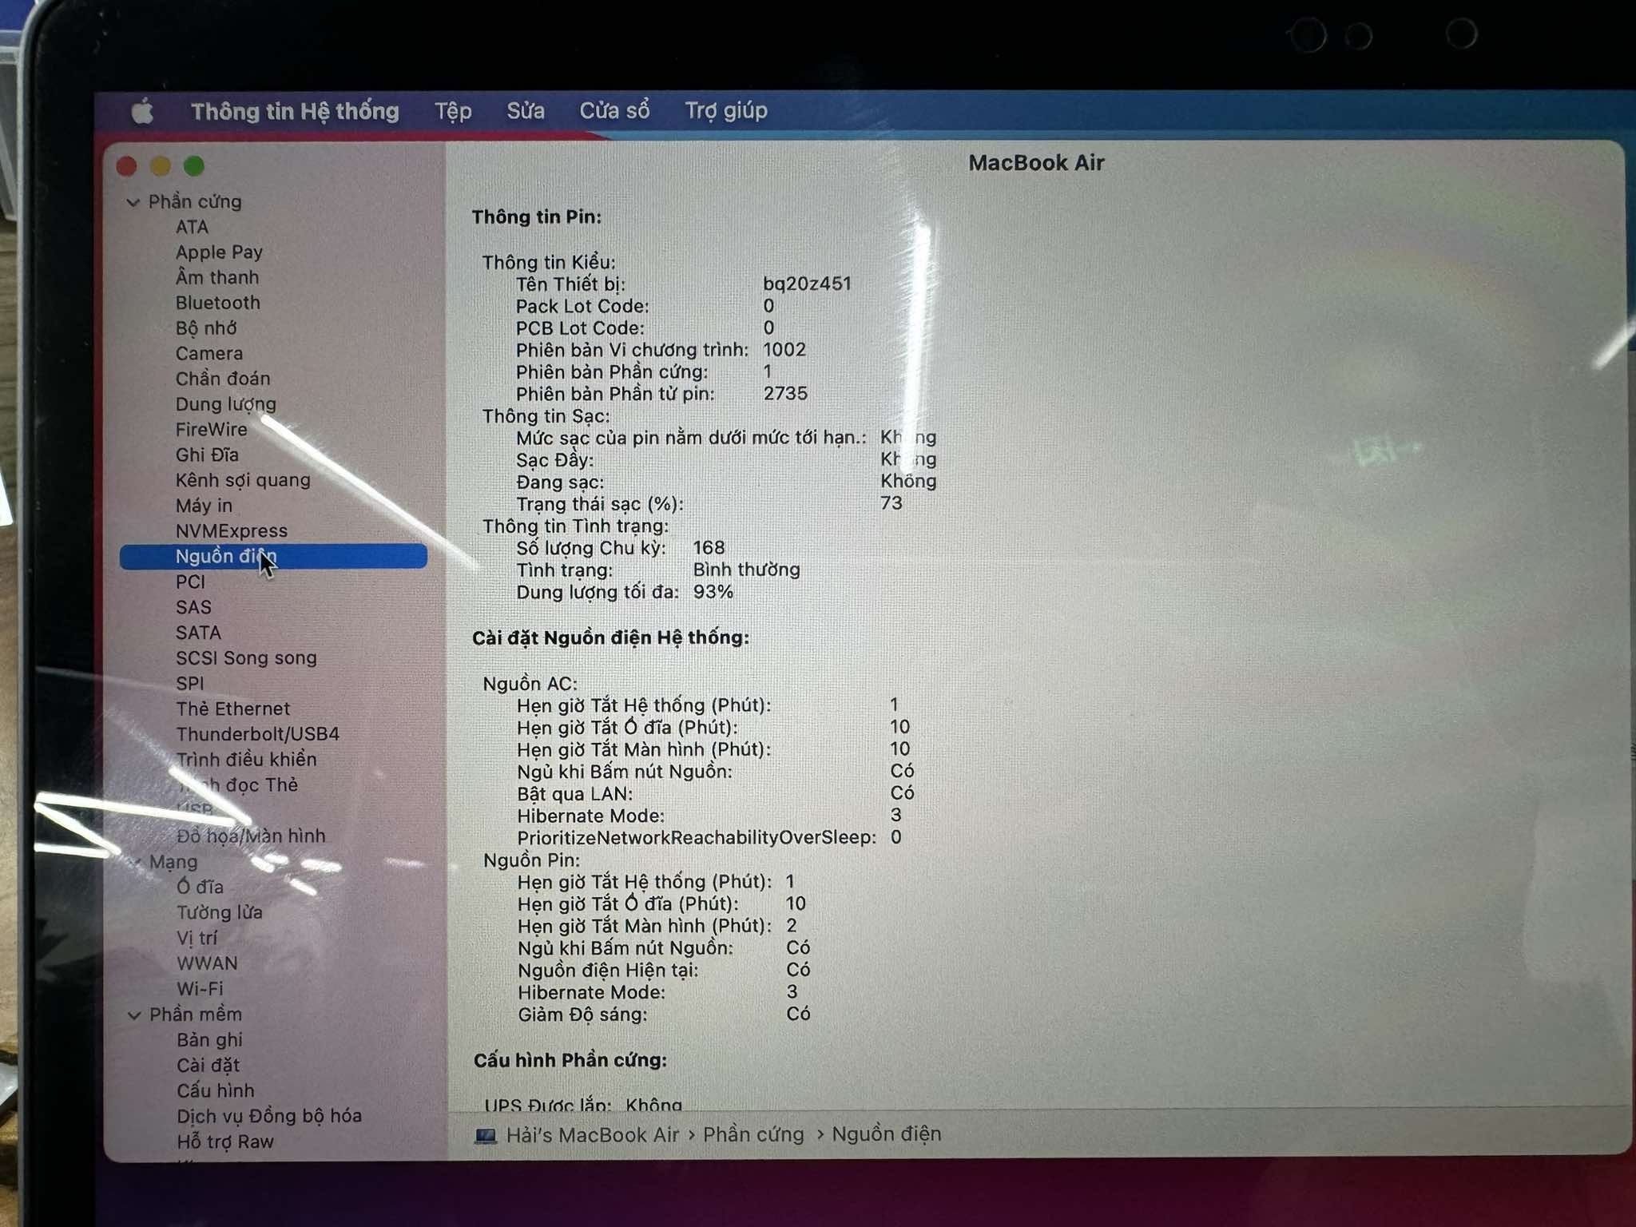Screen dimensions: 1636x1227
Task: Select Thunderbolt/USB4 in sidebar
Action: pos(257,734)
